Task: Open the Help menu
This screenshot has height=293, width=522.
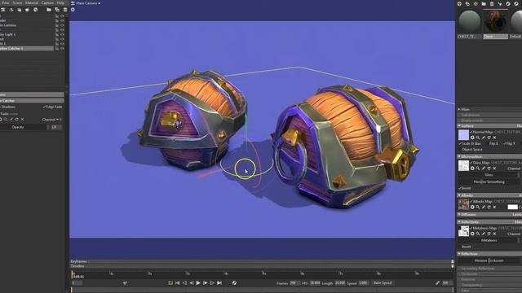Action: (60, 2)
